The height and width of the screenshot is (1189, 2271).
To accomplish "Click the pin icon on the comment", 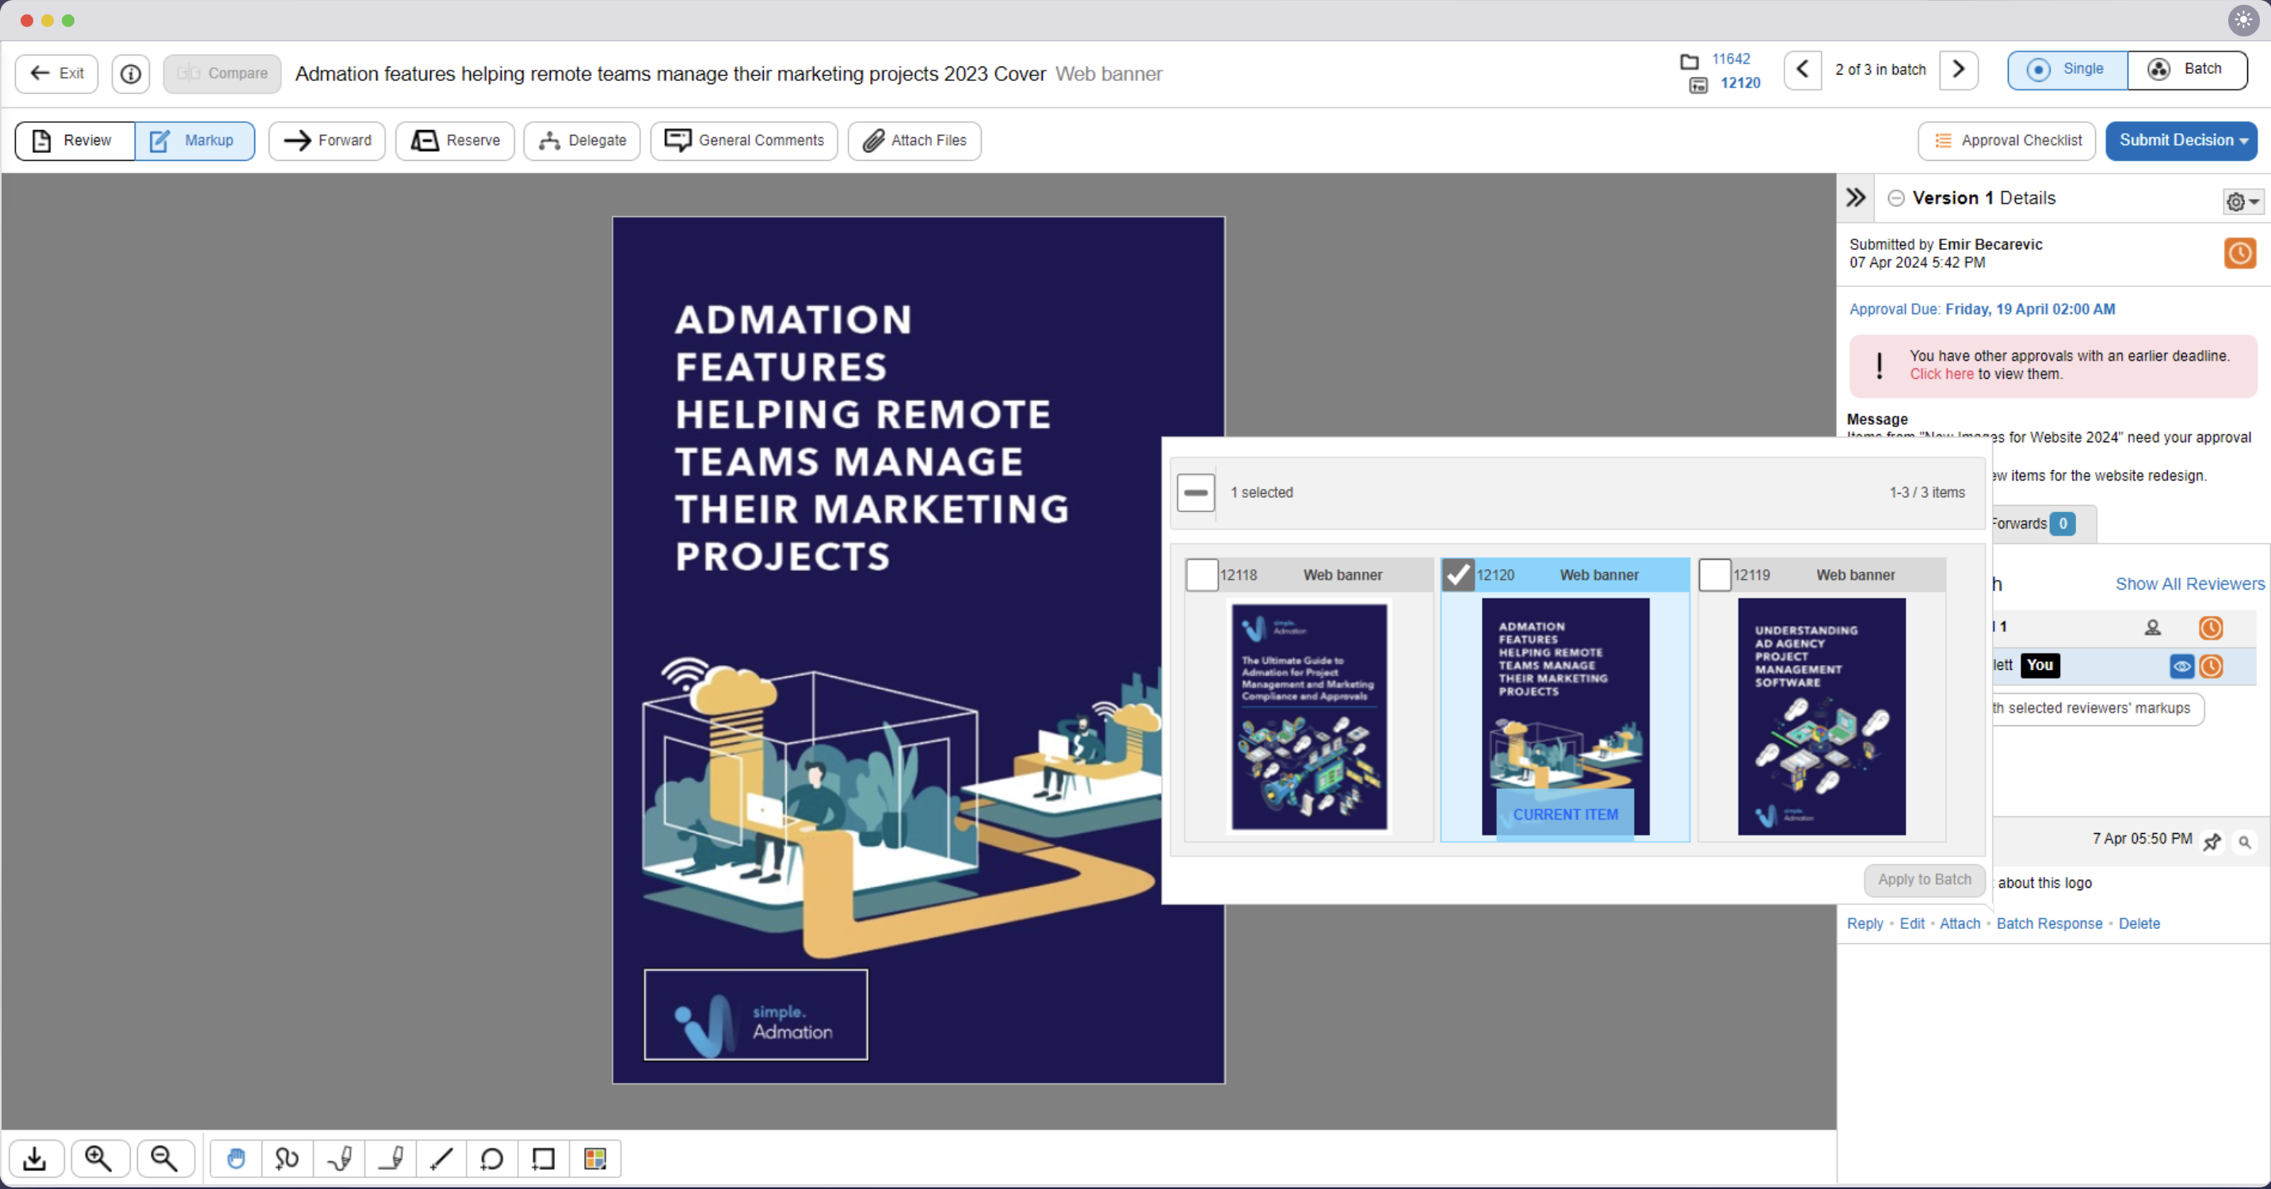I will pyautogui.click(x=2212, y=843).
